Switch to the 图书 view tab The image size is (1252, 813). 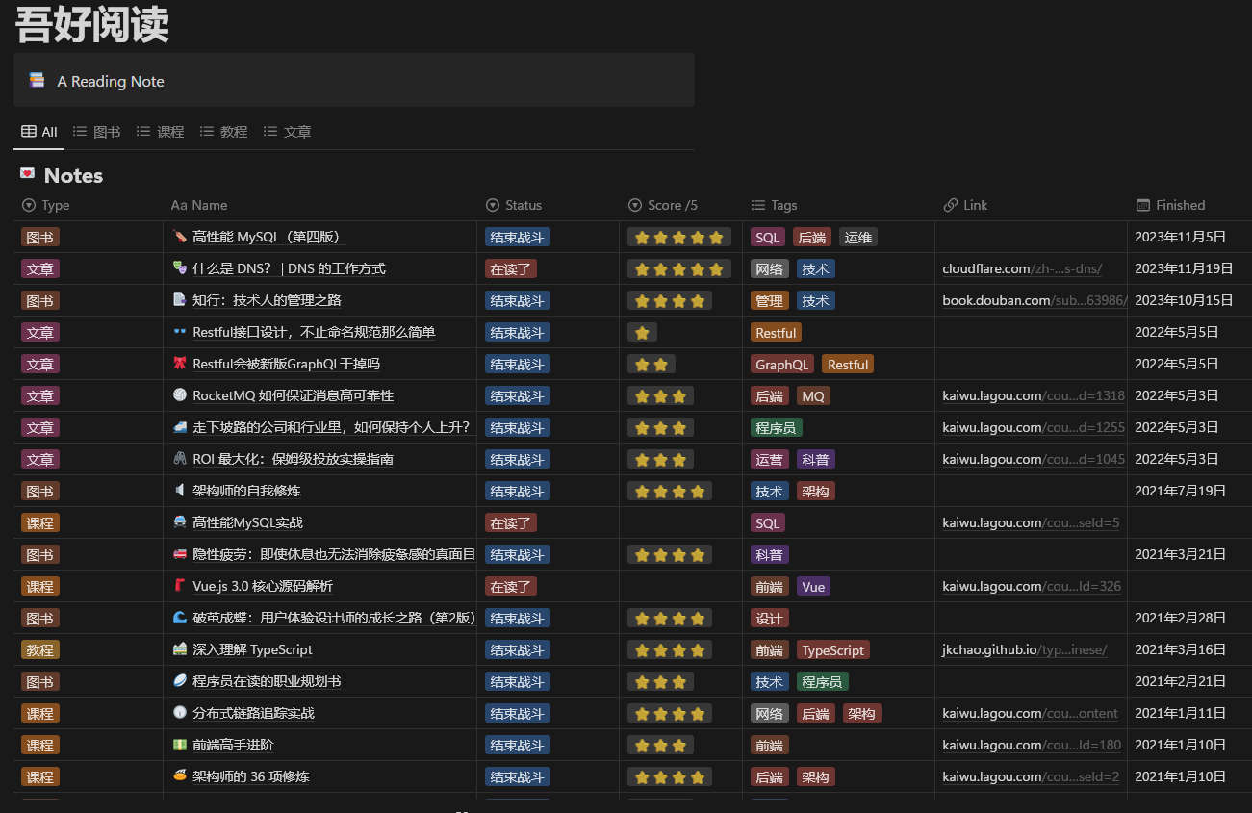pyautogui.click(x=97, y=132)
